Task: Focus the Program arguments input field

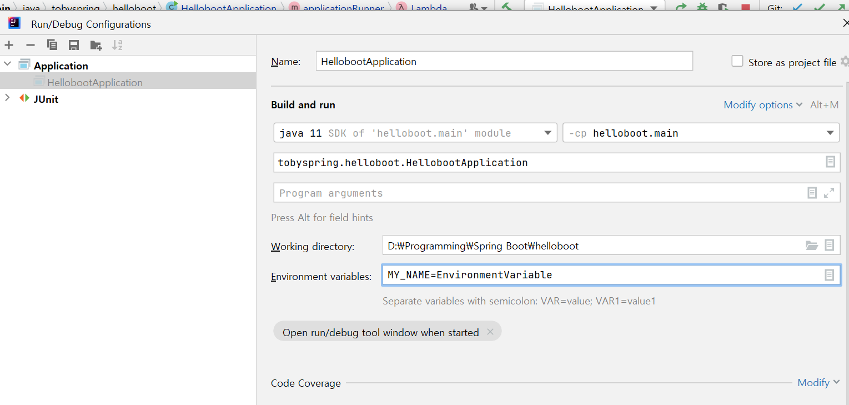Action: coord(533,193)
